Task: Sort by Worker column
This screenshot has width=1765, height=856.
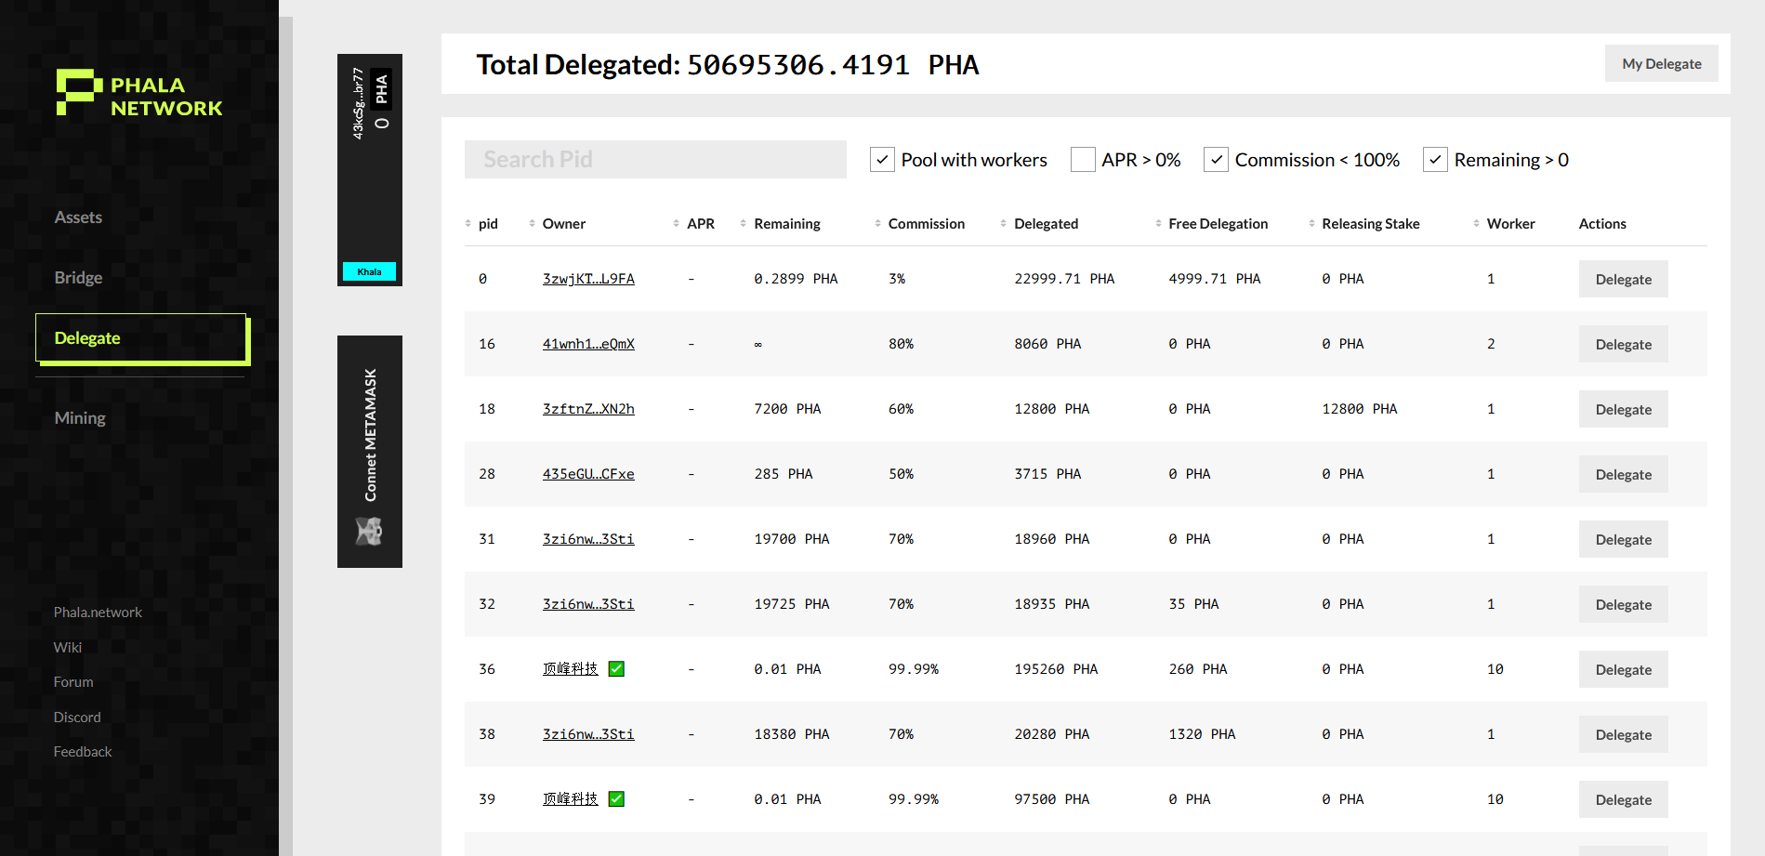Action: [1476, 224]
